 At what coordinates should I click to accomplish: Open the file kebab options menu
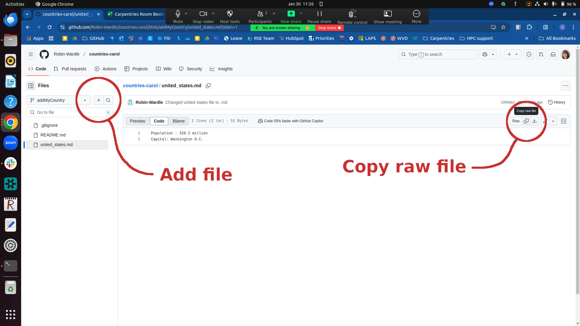point(566,86)
